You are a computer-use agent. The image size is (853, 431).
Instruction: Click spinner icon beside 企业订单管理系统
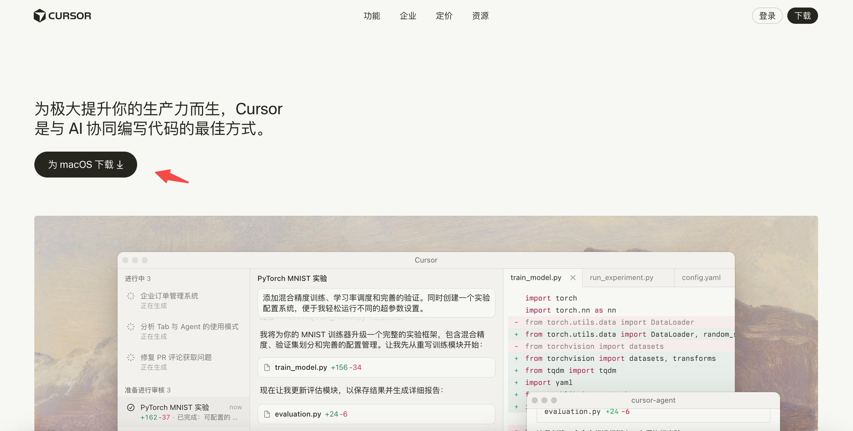tap(131, 296)
